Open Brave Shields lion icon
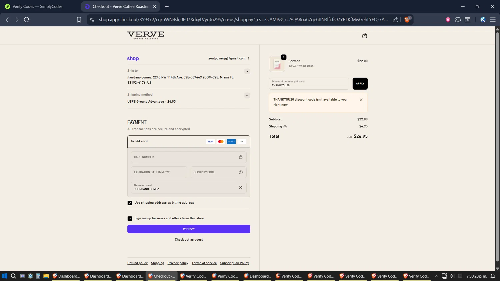This screenshot has height=281, width=500. pyautogui.click(x=407, y=20)
